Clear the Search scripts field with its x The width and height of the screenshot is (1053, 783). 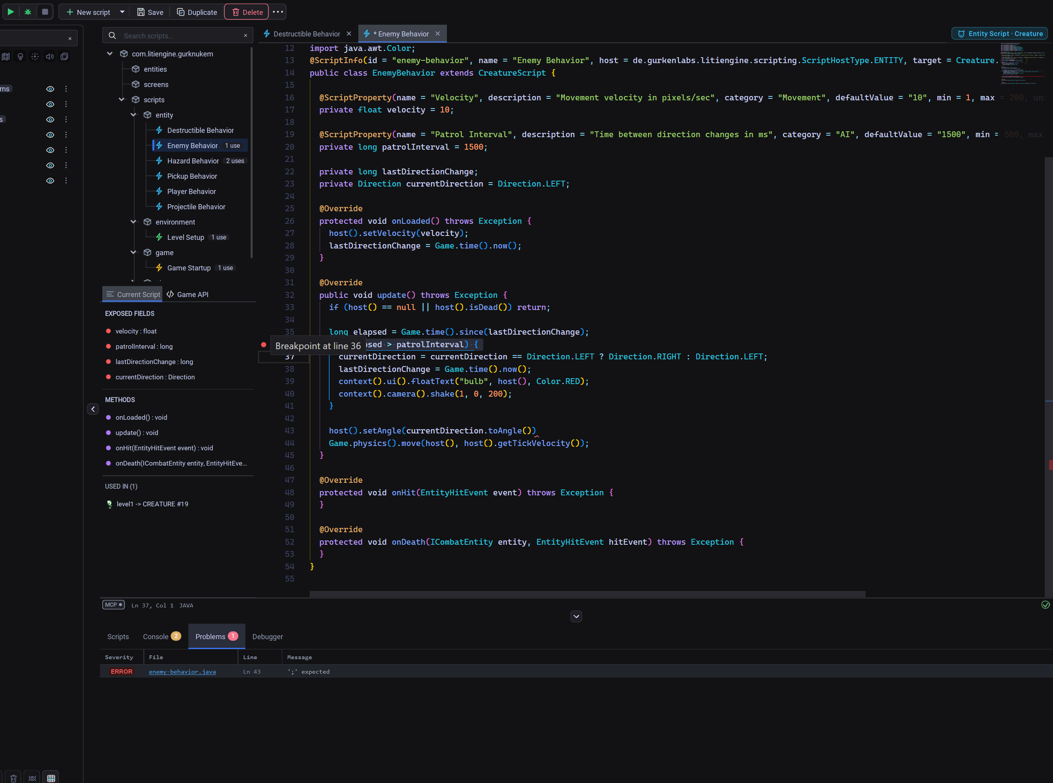coord(245,36)
